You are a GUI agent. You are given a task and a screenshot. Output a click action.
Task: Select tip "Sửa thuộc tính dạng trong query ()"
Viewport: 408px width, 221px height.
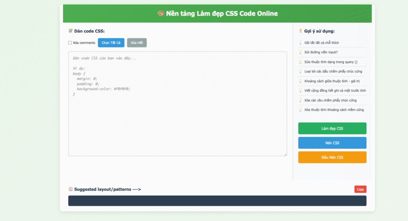tap(331, 62)
